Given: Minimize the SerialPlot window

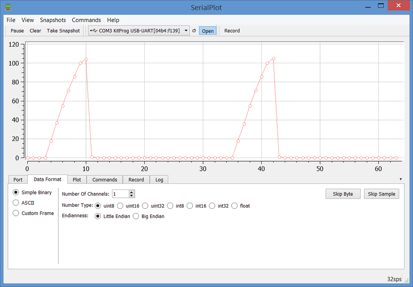Looking at the screenshot, I should click(368, 6).
